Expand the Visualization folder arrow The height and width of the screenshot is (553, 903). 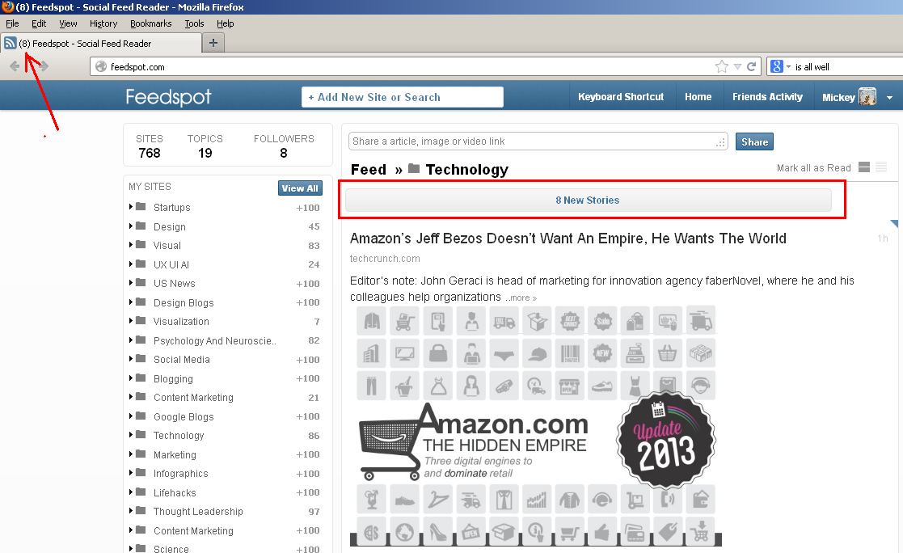131,321
